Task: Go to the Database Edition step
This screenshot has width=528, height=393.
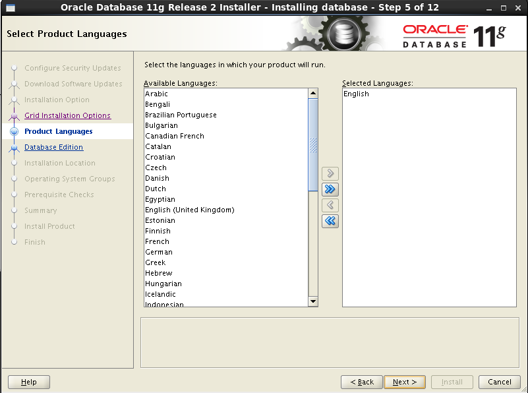Action: tap(53, 147)
